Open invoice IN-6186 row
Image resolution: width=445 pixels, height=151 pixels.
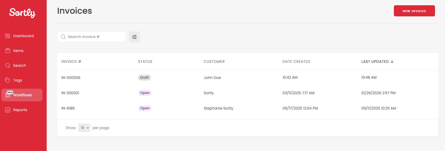pyautogui.click(x=68, y=108)
